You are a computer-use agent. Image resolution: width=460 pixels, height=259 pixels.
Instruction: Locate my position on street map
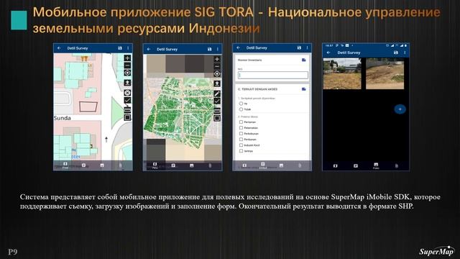coord(127,73)
